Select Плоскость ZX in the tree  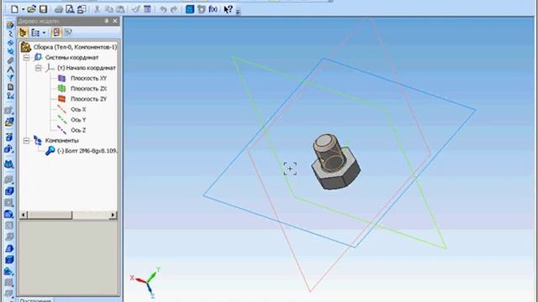88,88
